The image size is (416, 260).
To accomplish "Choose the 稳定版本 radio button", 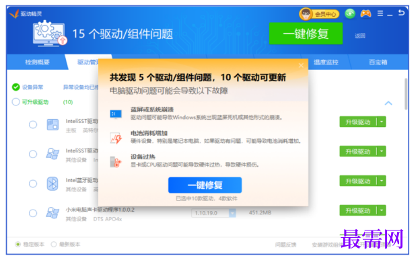I will 18,244.
